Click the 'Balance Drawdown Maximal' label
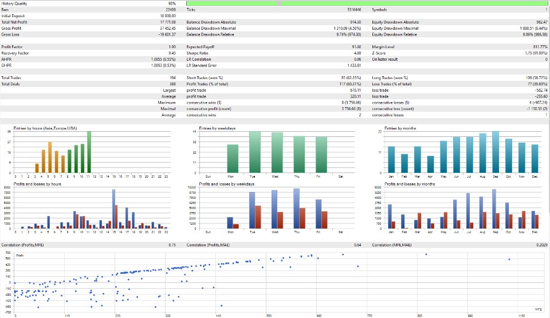This screenshot has height=318, width=550. 211,29
